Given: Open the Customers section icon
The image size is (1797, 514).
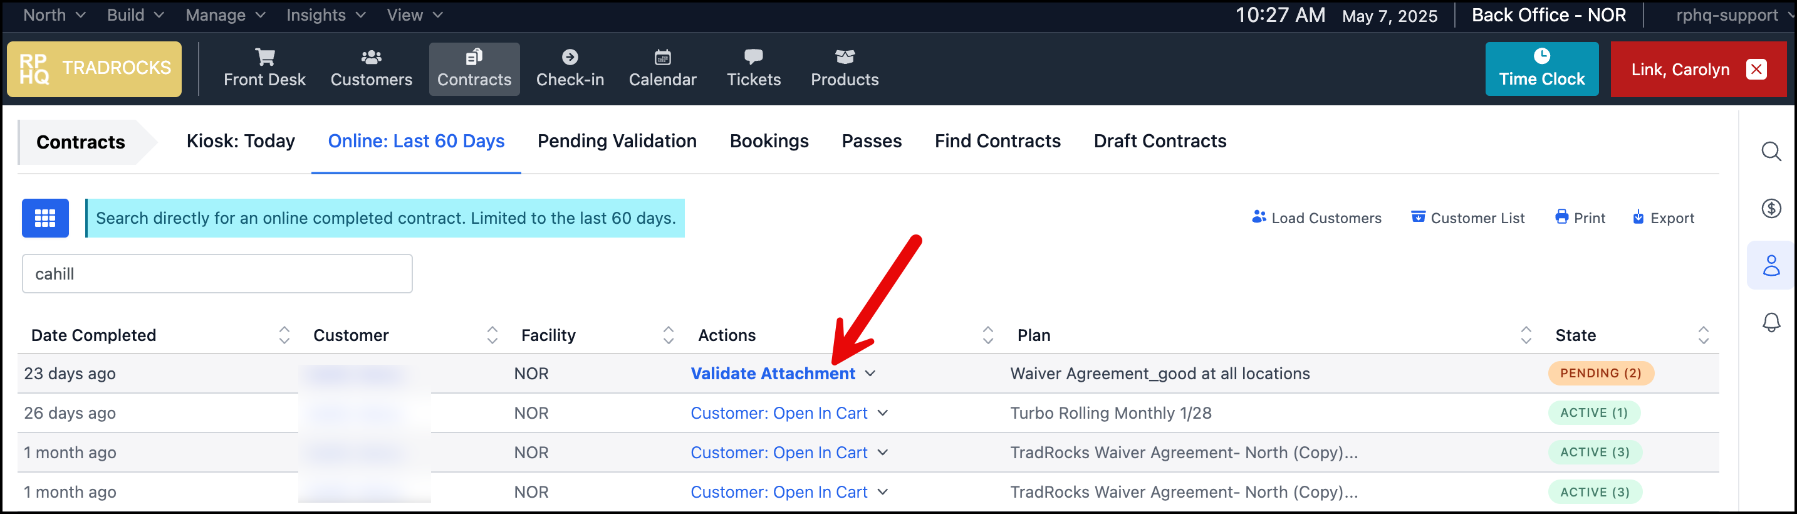Looking at the screenshot, I should tap(371, 57).
